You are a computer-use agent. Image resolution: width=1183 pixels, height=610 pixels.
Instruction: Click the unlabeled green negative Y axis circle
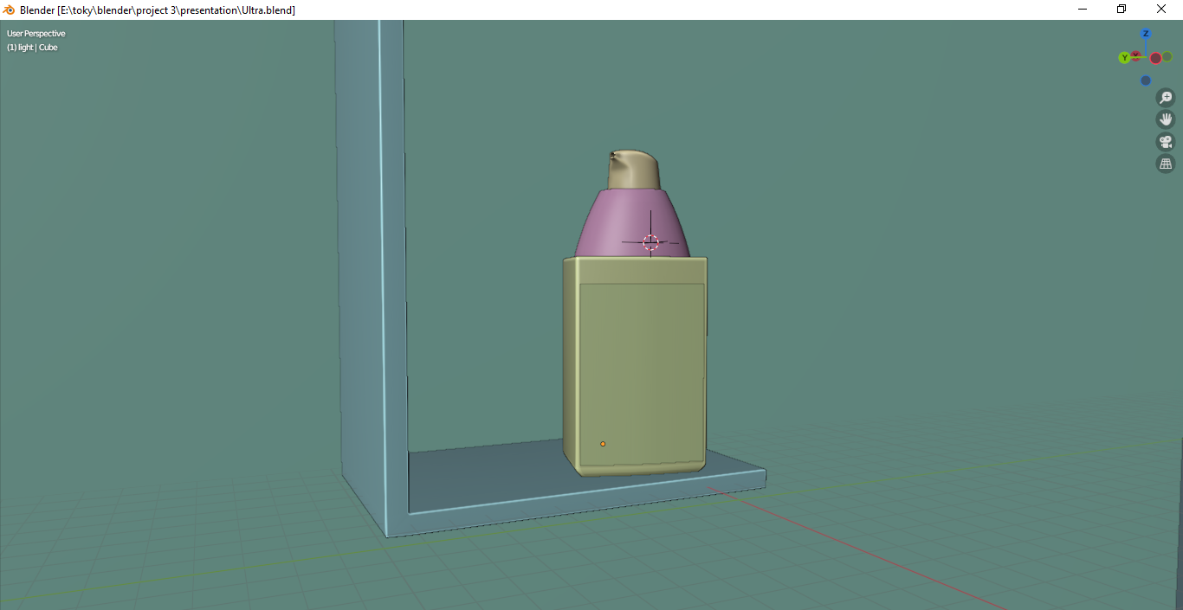point(1167,57)
